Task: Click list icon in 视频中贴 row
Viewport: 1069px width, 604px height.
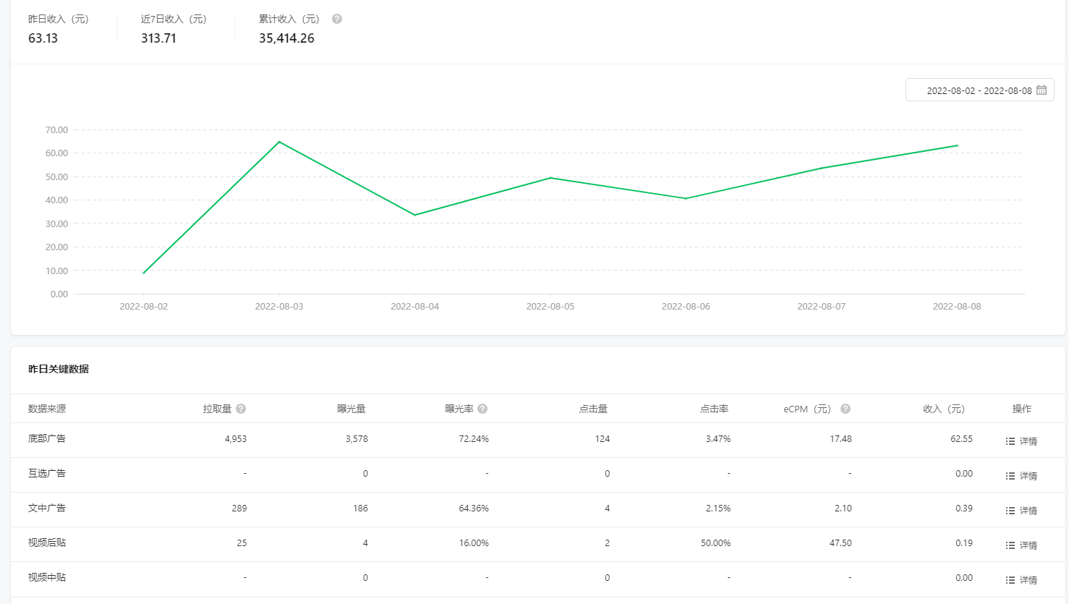Action: [1010, 580]
